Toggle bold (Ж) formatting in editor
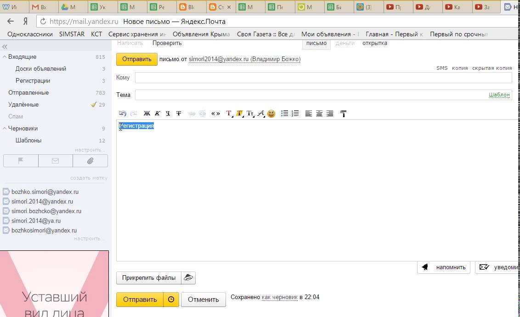Screen dimensions: 520x317 click(x=147, y=113)
